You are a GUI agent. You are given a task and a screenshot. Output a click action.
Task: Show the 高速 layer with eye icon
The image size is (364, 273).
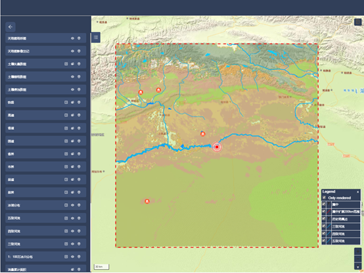pos(72,115)
